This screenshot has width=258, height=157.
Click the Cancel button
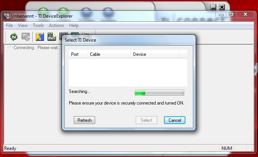click(175, 120)
